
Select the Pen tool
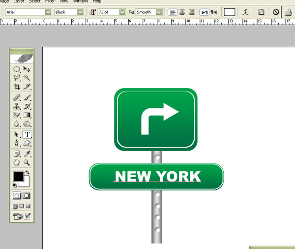(x=17, y=143)
